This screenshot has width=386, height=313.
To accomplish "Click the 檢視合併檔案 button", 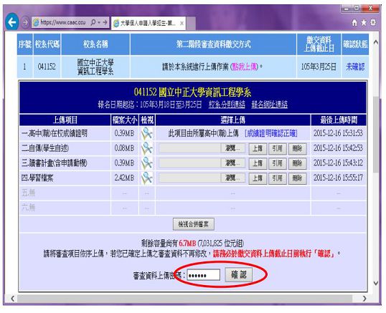I will click(x=194, y=224).
